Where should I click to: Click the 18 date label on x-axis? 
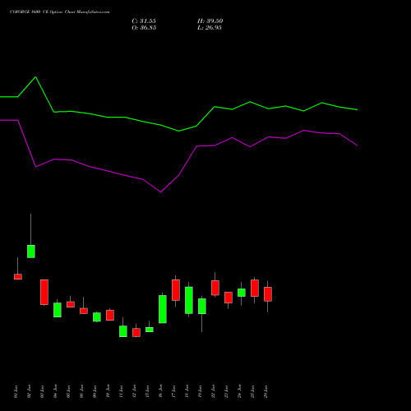tap(187, 391)
